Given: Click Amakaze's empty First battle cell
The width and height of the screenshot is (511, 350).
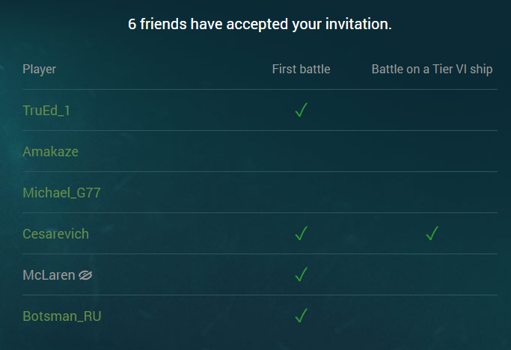Looking at the screenshot, I should [x=301, y=151].
